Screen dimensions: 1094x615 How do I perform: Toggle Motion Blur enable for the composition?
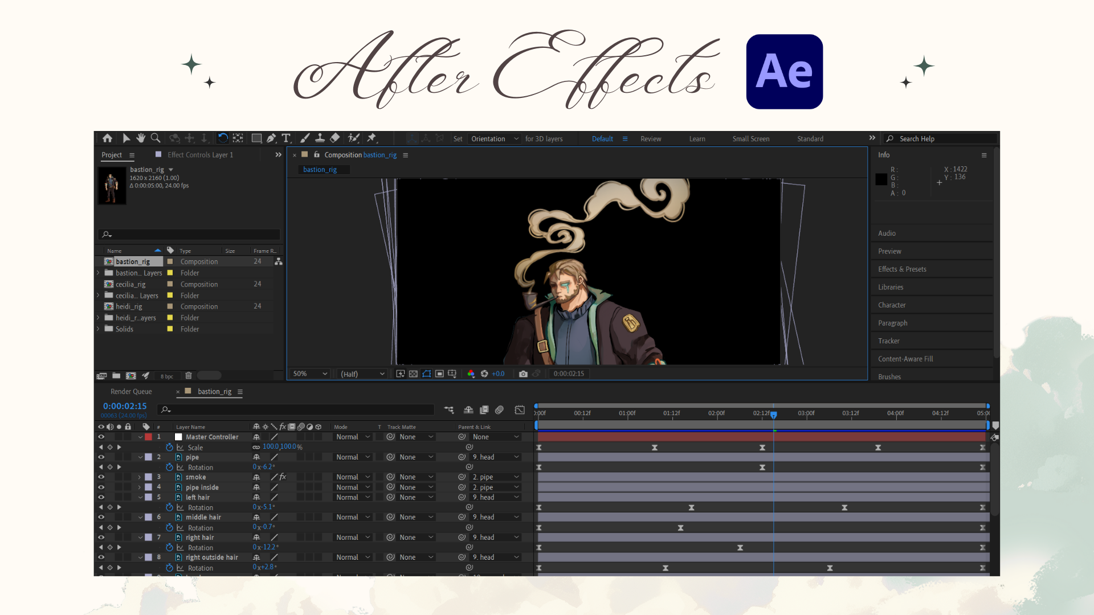499,410
